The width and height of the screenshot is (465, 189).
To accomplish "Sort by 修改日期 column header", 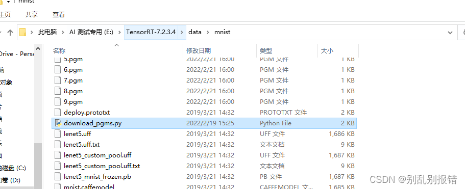I will [x=199, y=50].
